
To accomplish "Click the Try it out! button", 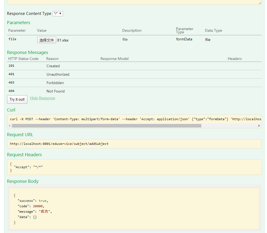I will point(17,99).
